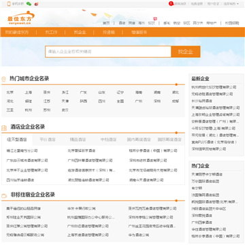The height and width of the screenshot is (245, 245).
Task: Choose 浙江 in hot cities list
Action: [65, 93]
